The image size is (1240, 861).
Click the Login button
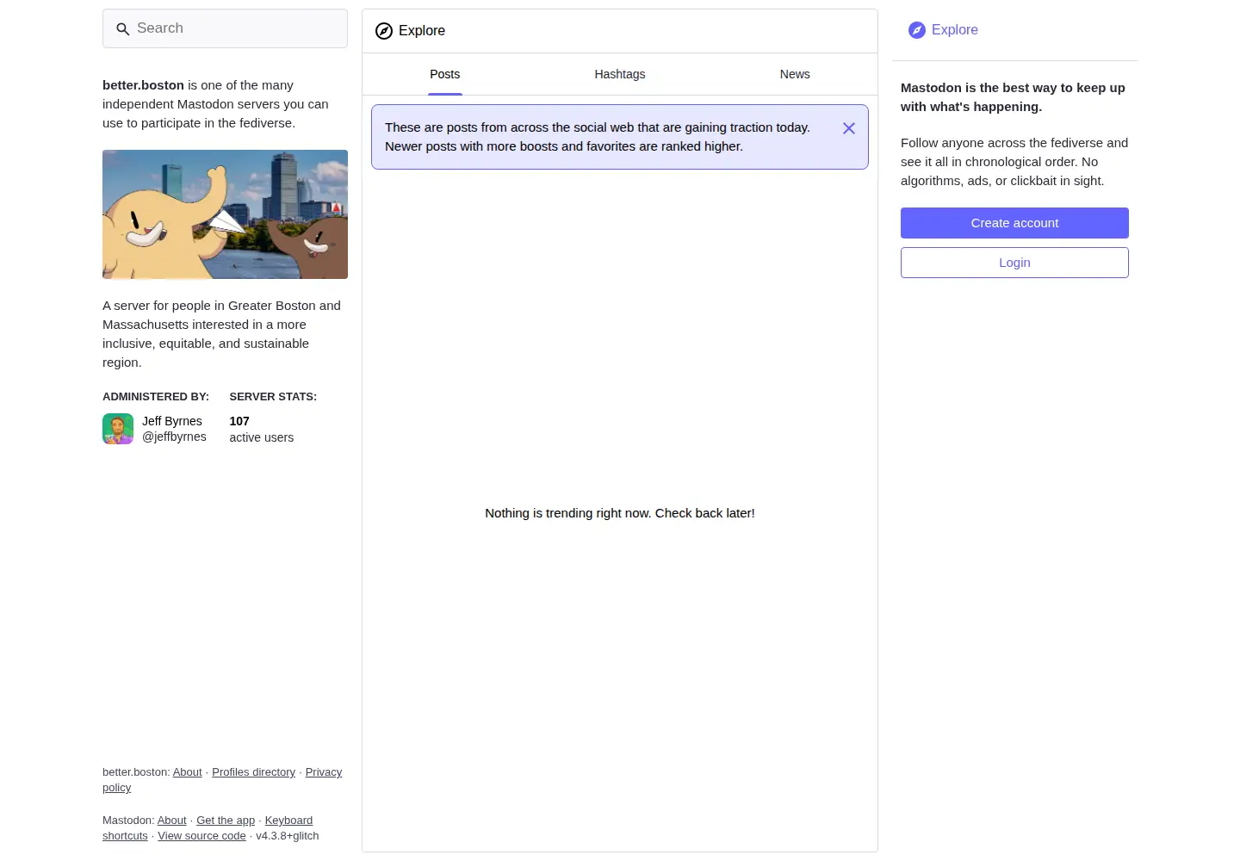pos(1014,263)
